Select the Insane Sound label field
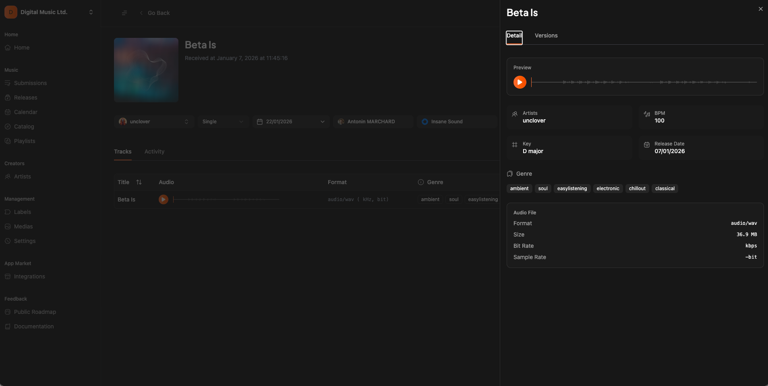The image size is (768, 386). click(457, 122)
